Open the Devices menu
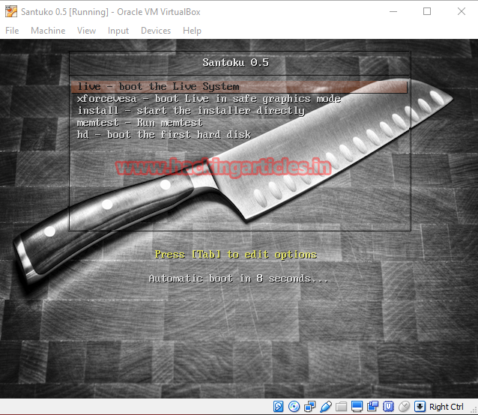478x415 pixels. click(156, 31)
